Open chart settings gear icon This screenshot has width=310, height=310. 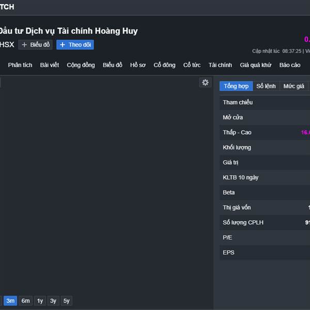pyautogui.click(x=205, y=83)
